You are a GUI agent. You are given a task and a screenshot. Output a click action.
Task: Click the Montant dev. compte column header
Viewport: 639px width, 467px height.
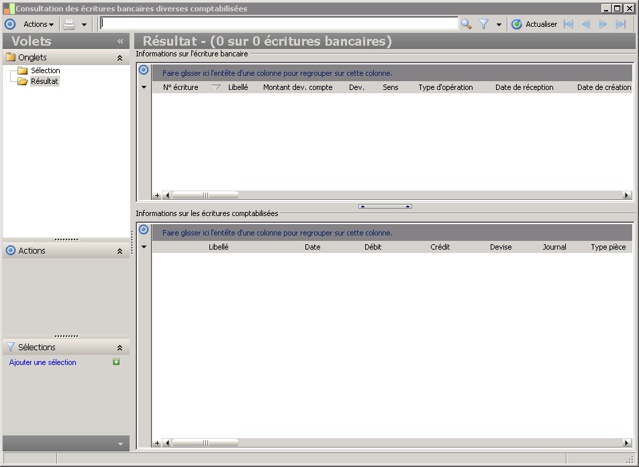point(298,87)
